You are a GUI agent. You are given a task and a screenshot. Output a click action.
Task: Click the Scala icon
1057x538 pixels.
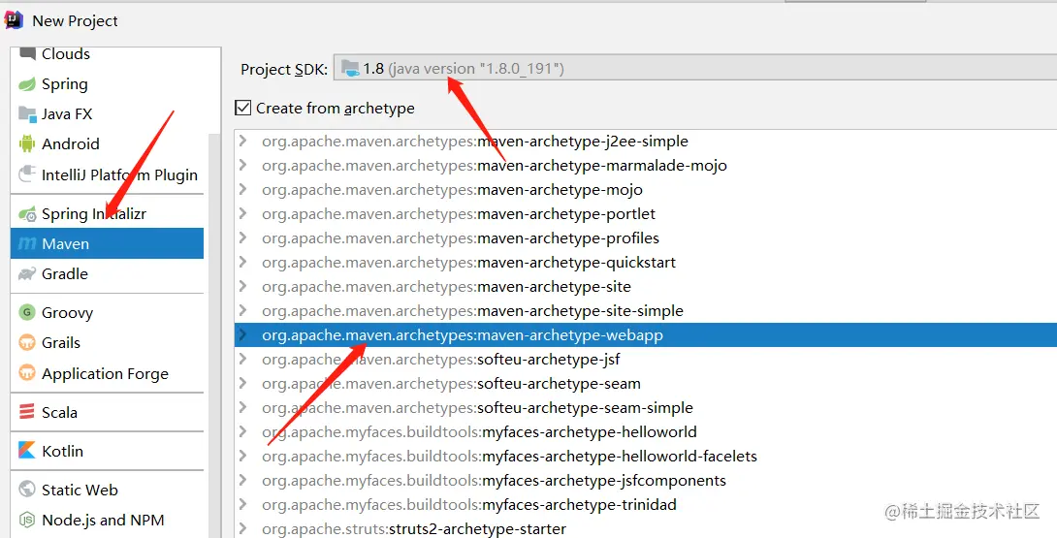coord(27,411)
